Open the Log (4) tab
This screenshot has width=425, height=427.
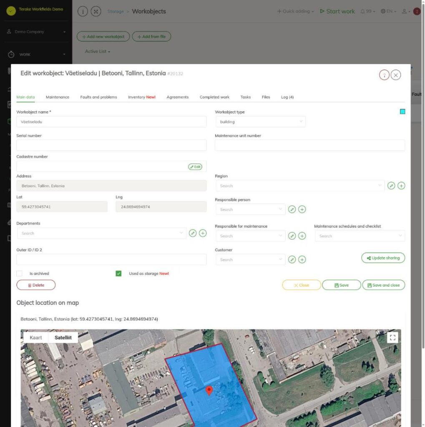coord(287,97)
